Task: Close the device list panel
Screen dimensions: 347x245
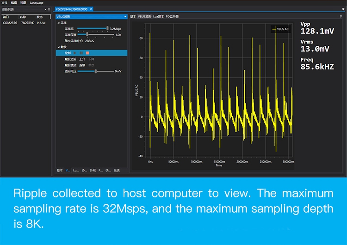Action: [x=49, y=9]
